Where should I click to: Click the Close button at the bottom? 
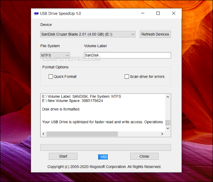tap(144, 156)
